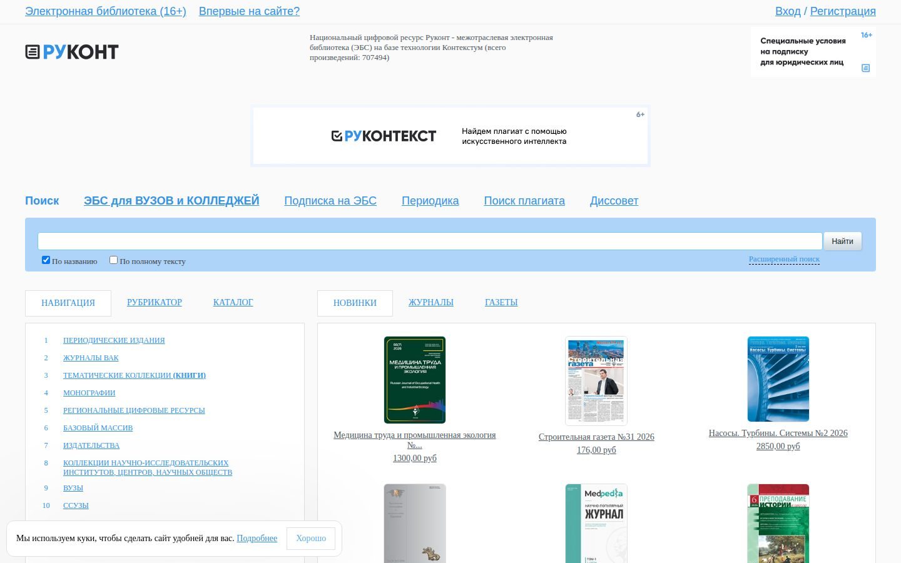
Task: Open 'ССУЗЫ' navigation item
Action: (76, 505)
